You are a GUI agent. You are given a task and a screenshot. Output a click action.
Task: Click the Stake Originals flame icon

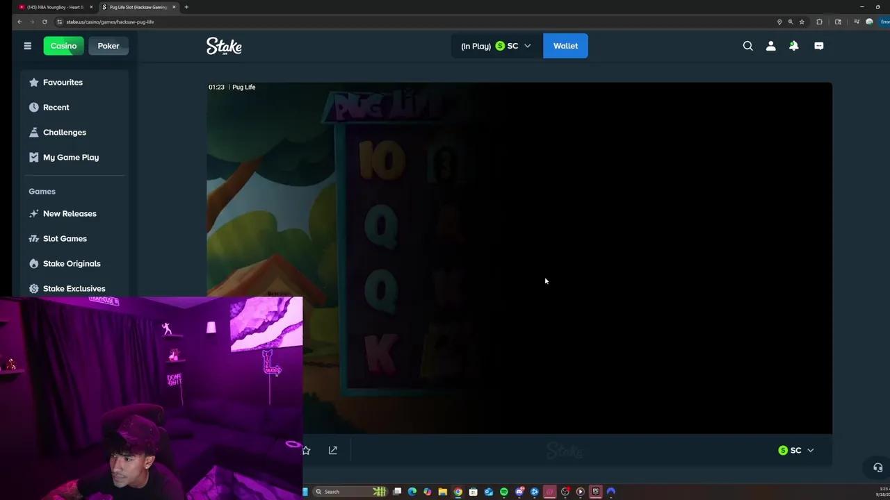(33, 263)
